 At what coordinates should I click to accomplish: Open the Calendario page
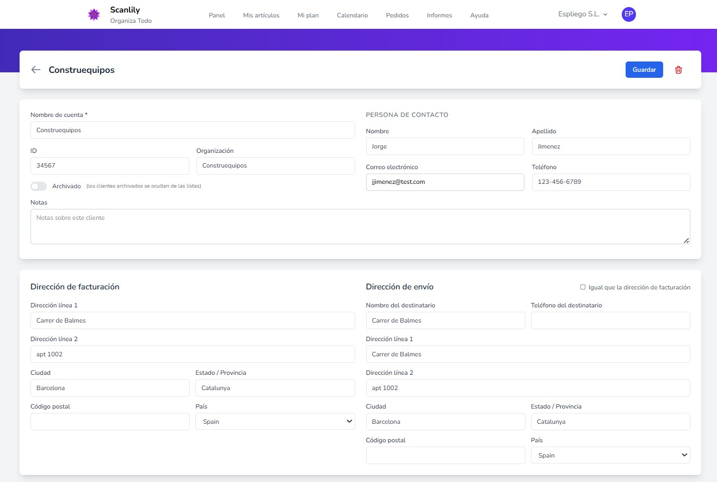coord(352,15)
